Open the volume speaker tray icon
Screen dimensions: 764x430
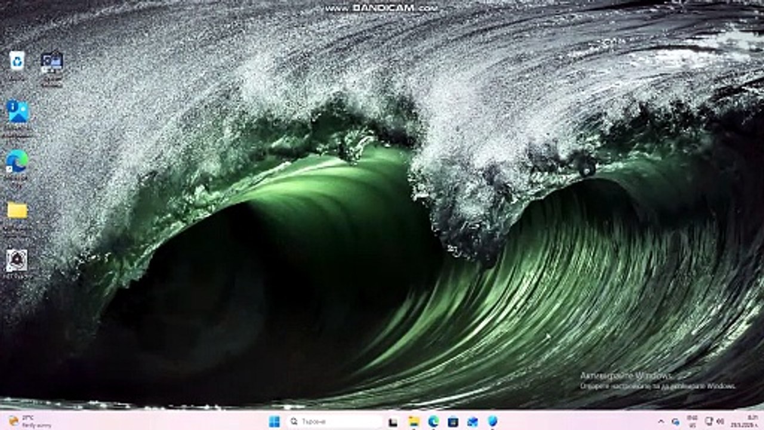(720, 422)
